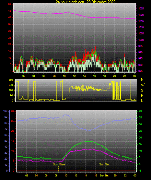Click the 45 value on red axis
The height and width of the screenshot is (180, 151).
pos(10,11)
